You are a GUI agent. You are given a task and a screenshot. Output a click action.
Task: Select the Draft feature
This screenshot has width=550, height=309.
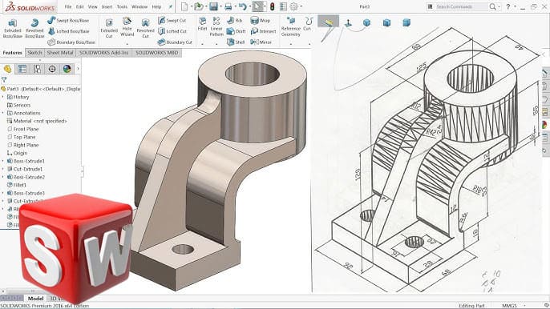pyautogui.click(x=236, y=31)
